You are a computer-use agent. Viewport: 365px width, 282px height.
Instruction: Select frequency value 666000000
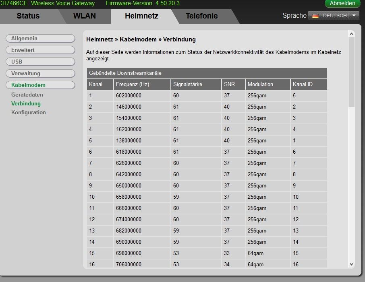(x=129, y=208)
